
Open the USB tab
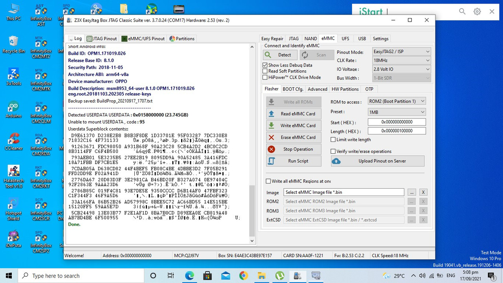362,39
